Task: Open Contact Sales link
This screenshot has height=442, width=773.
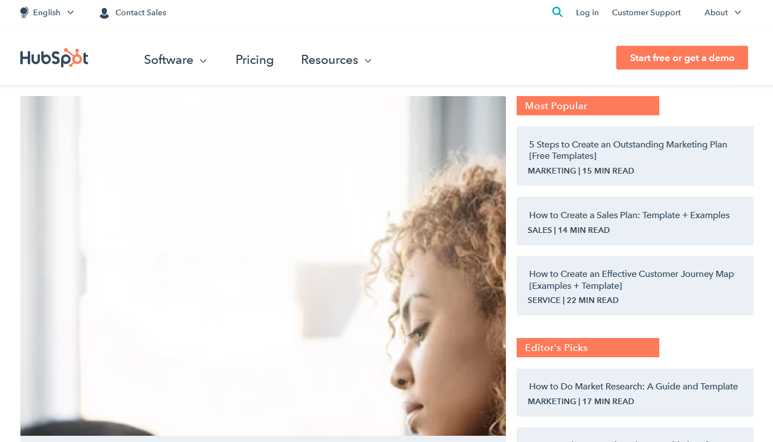Action: [141, 12]
